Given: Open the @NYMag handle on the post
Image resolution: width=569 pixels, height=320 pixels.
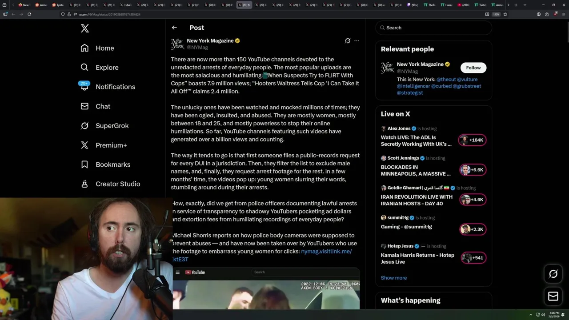Looking at the screenshot, I should [x=197, y=47].
